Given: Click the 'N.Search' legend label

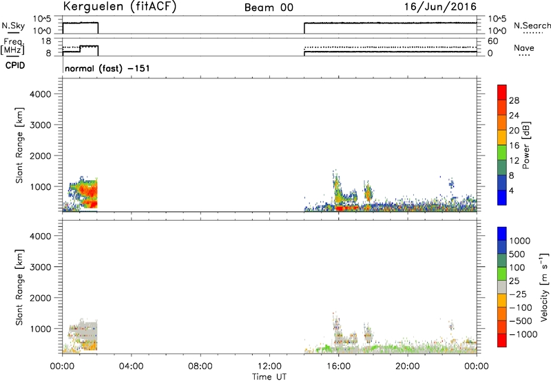Looking at the screenshot, I should pyautogui.click(x=532, y=25).
